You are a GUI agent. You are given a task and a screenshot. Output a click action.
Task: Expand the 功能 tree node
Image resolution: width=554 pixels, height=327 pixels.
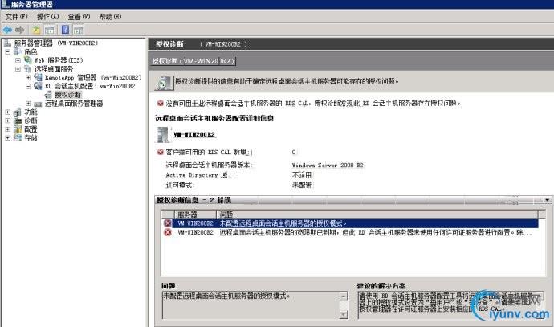coord(8,112)
